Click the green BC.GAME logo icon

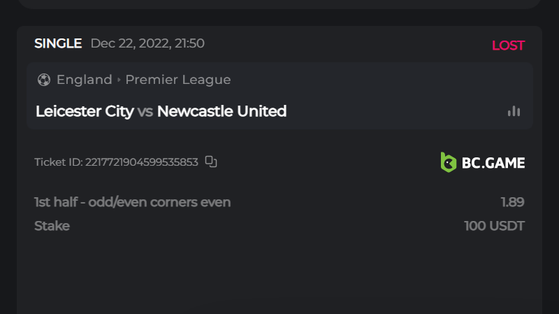pos(448,162)
